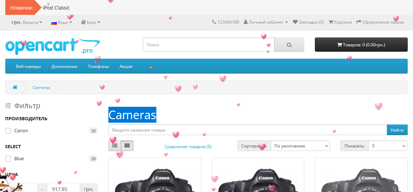Click the home icon in breadcrumb

click(x=15, y=87)
